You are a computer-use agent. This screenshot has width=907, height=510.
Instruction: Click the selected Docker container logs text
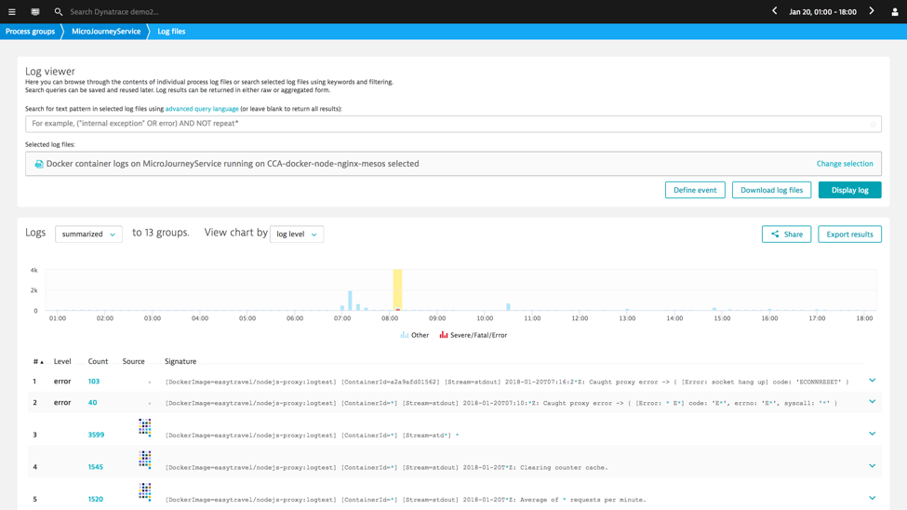click(x=233, y=164)
